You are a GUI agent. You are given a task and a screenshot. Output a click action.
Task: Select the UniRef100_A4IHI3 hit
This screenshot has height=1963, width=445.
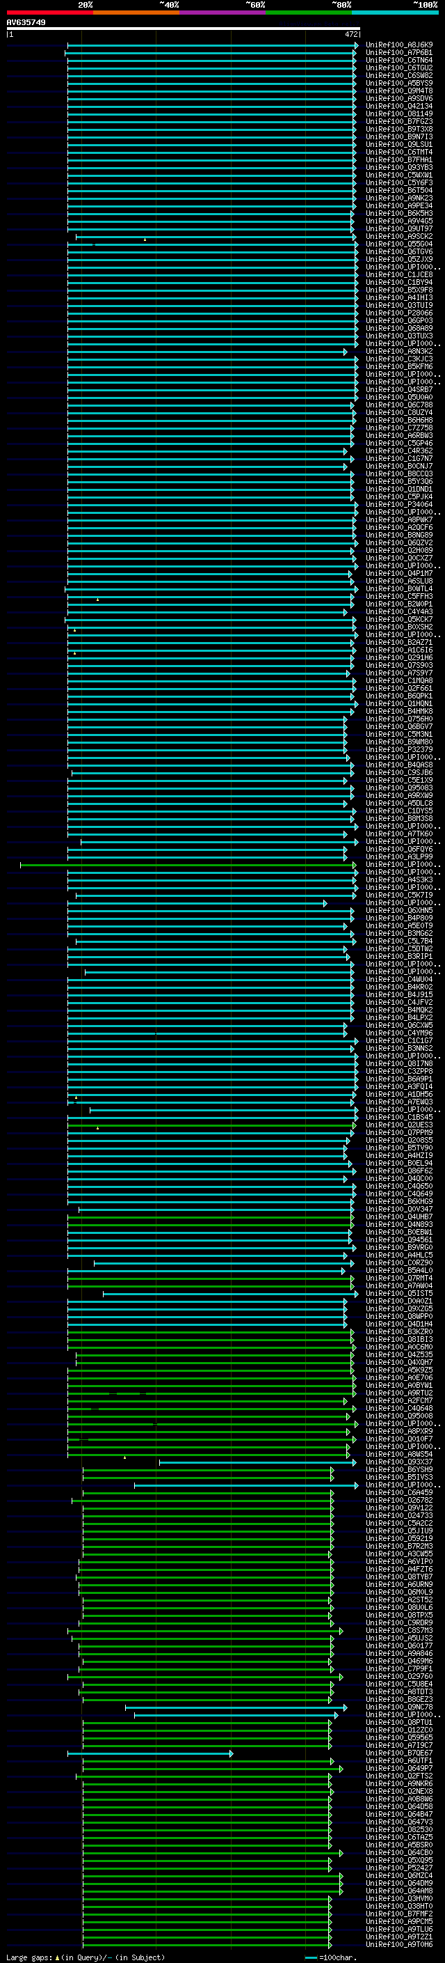coord(399,298)
